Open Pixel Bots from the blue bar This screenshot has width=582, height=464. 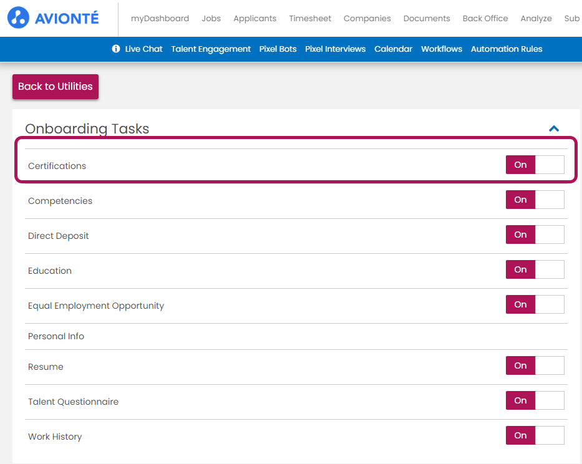tap(278, 49)
